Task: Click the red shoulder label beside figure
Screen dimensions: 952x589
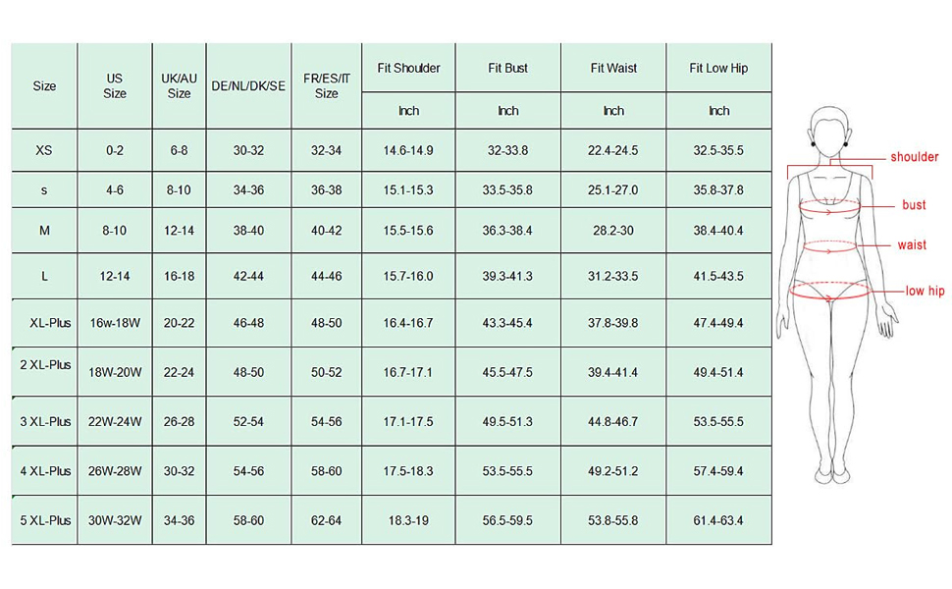Action: click(x=914, y=157)
